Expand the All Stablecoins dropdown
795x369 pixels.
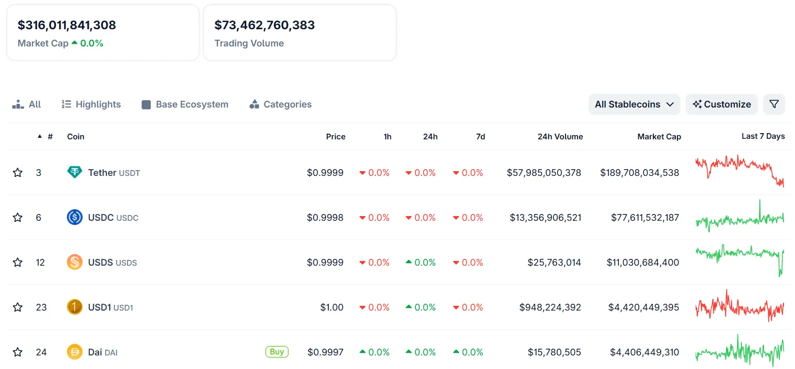click(633, 104)
